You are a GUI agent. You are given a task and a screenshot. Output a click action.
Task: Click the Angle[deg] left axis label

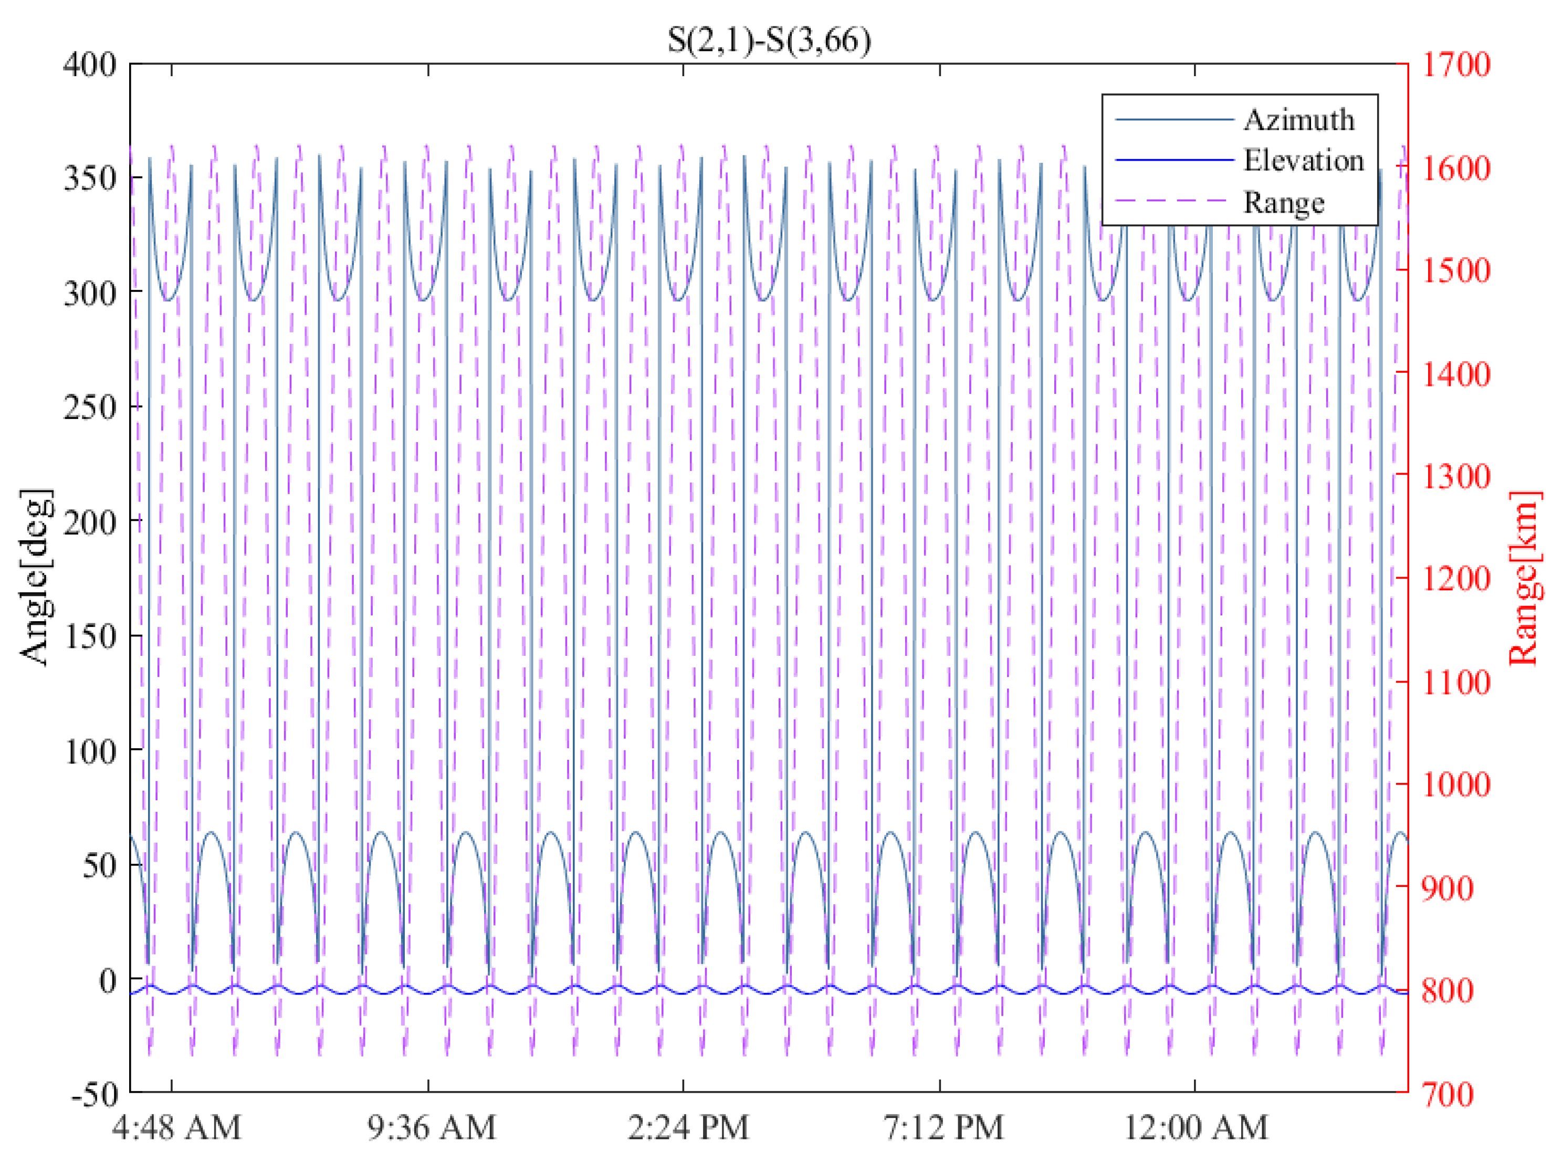(37, 577)
